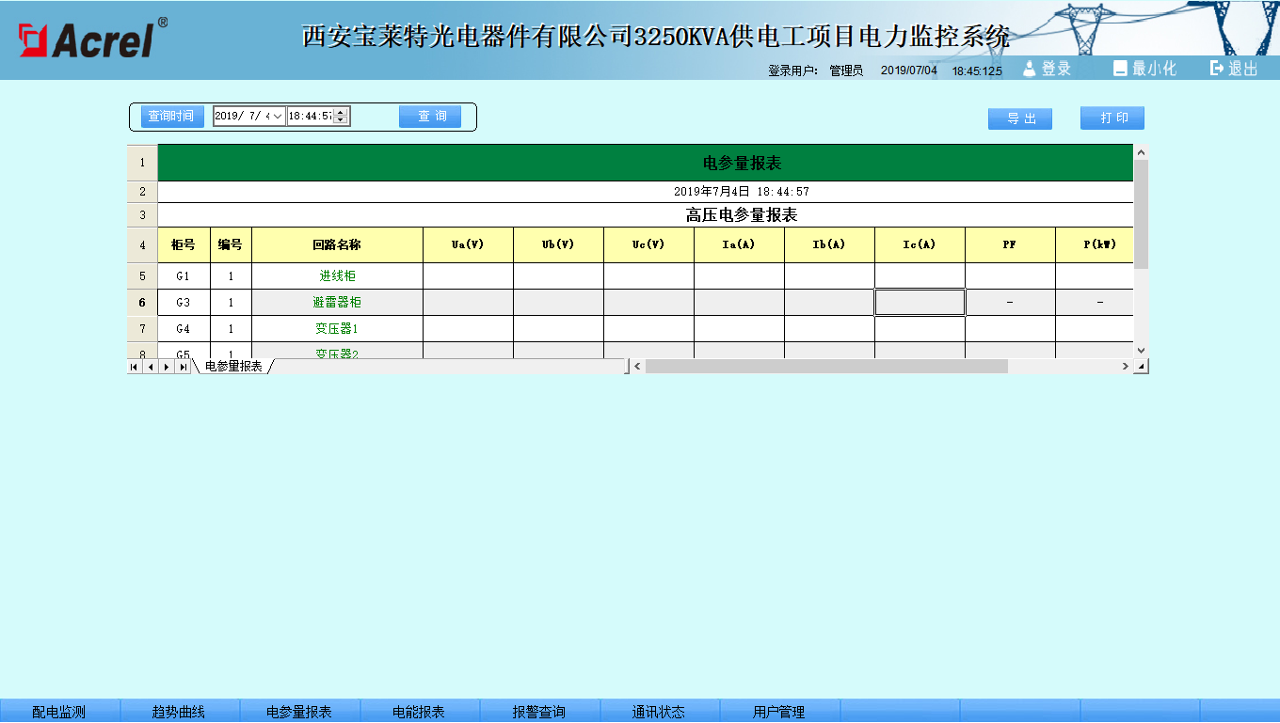
Task: Open 通讯状态 from bottom navigation
Action: [659, 712]
